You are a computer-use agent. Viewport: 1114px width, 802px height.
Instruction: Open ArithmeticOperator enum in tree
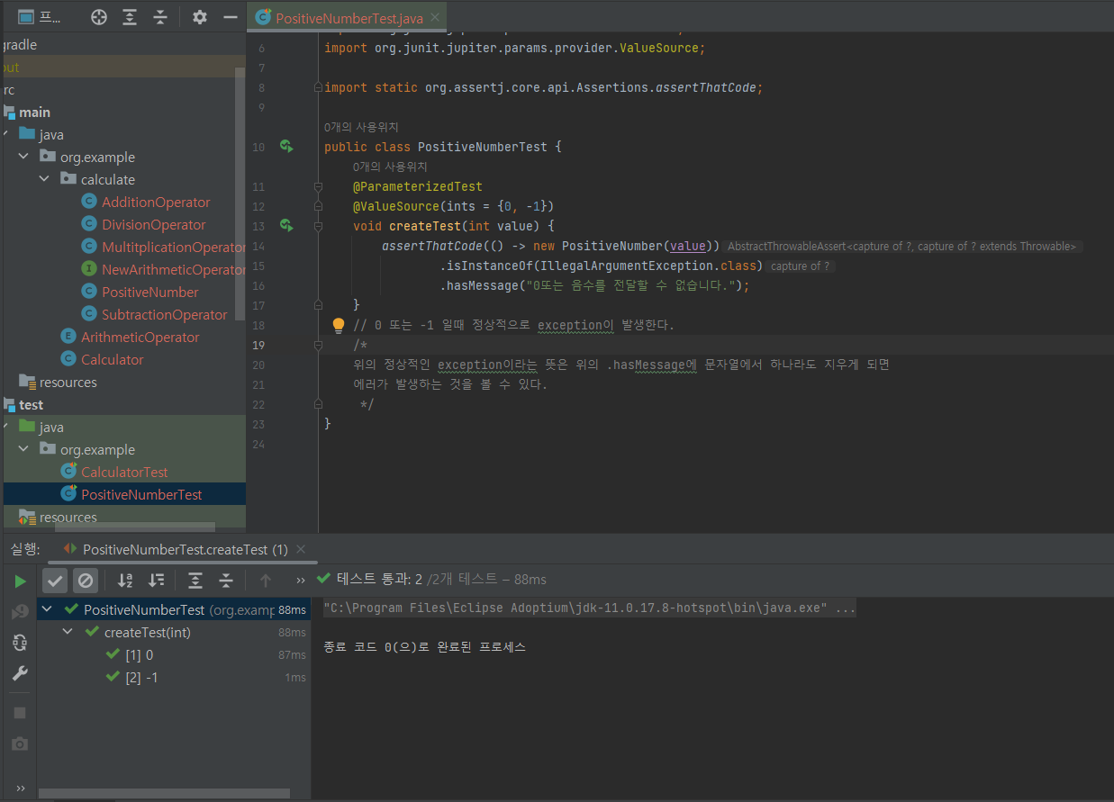[130, 338]
